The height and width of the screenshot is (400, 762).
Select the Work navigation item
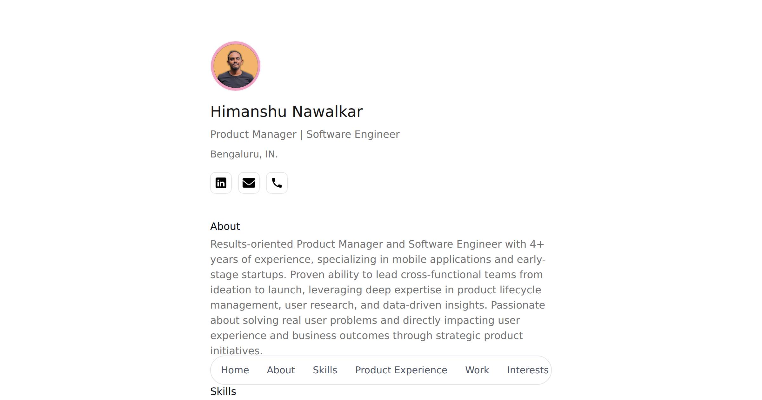pyautogui.click(x=477, y=370)
